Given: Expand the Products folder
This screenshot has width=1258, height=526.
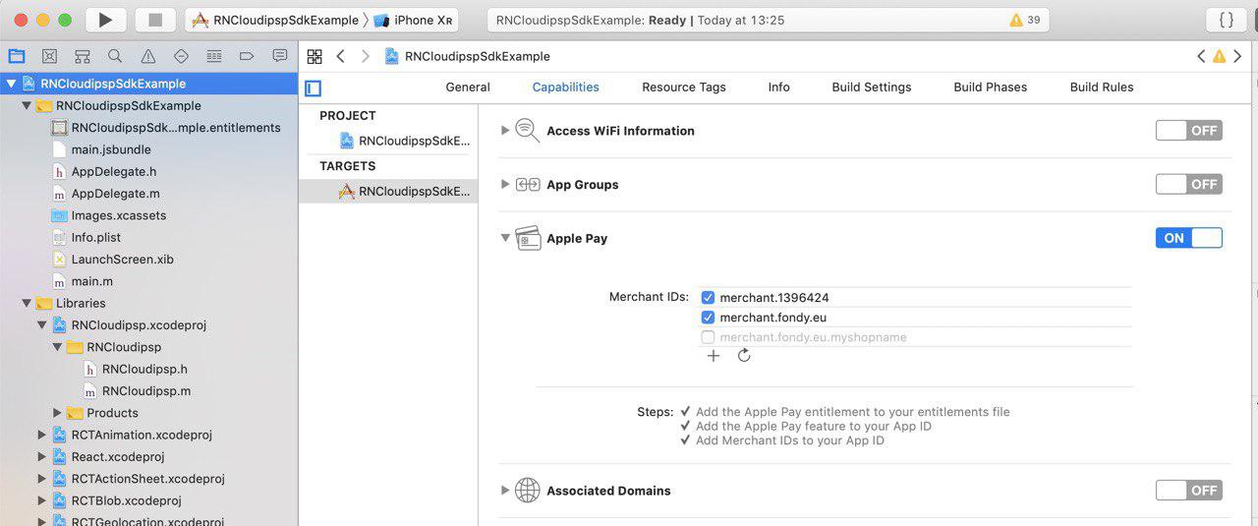Looking at the screenshot, I should (x=57, y=413).
